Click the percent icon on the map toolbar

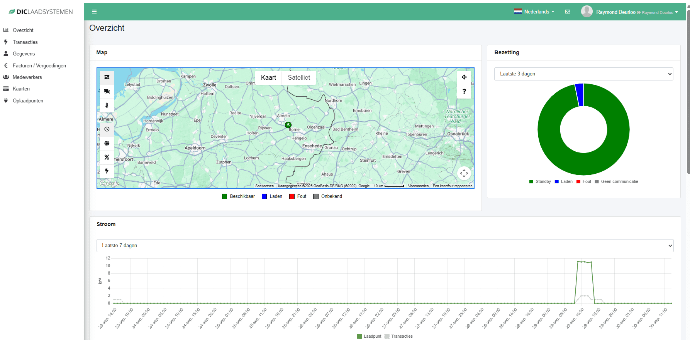107,157
